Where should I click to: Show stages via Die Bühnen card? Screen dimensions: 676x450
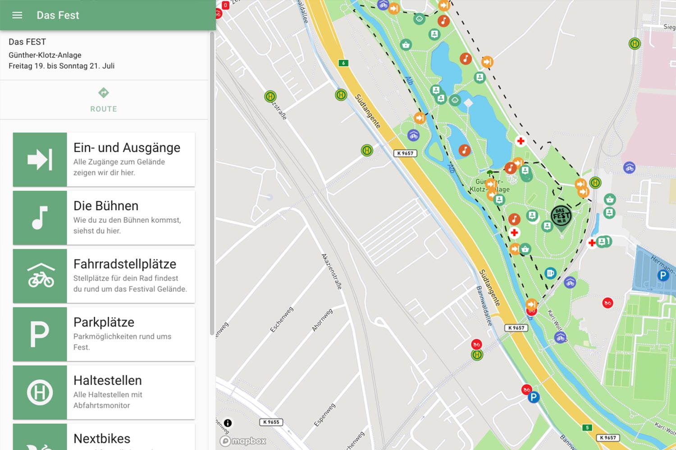click(104, 218)
